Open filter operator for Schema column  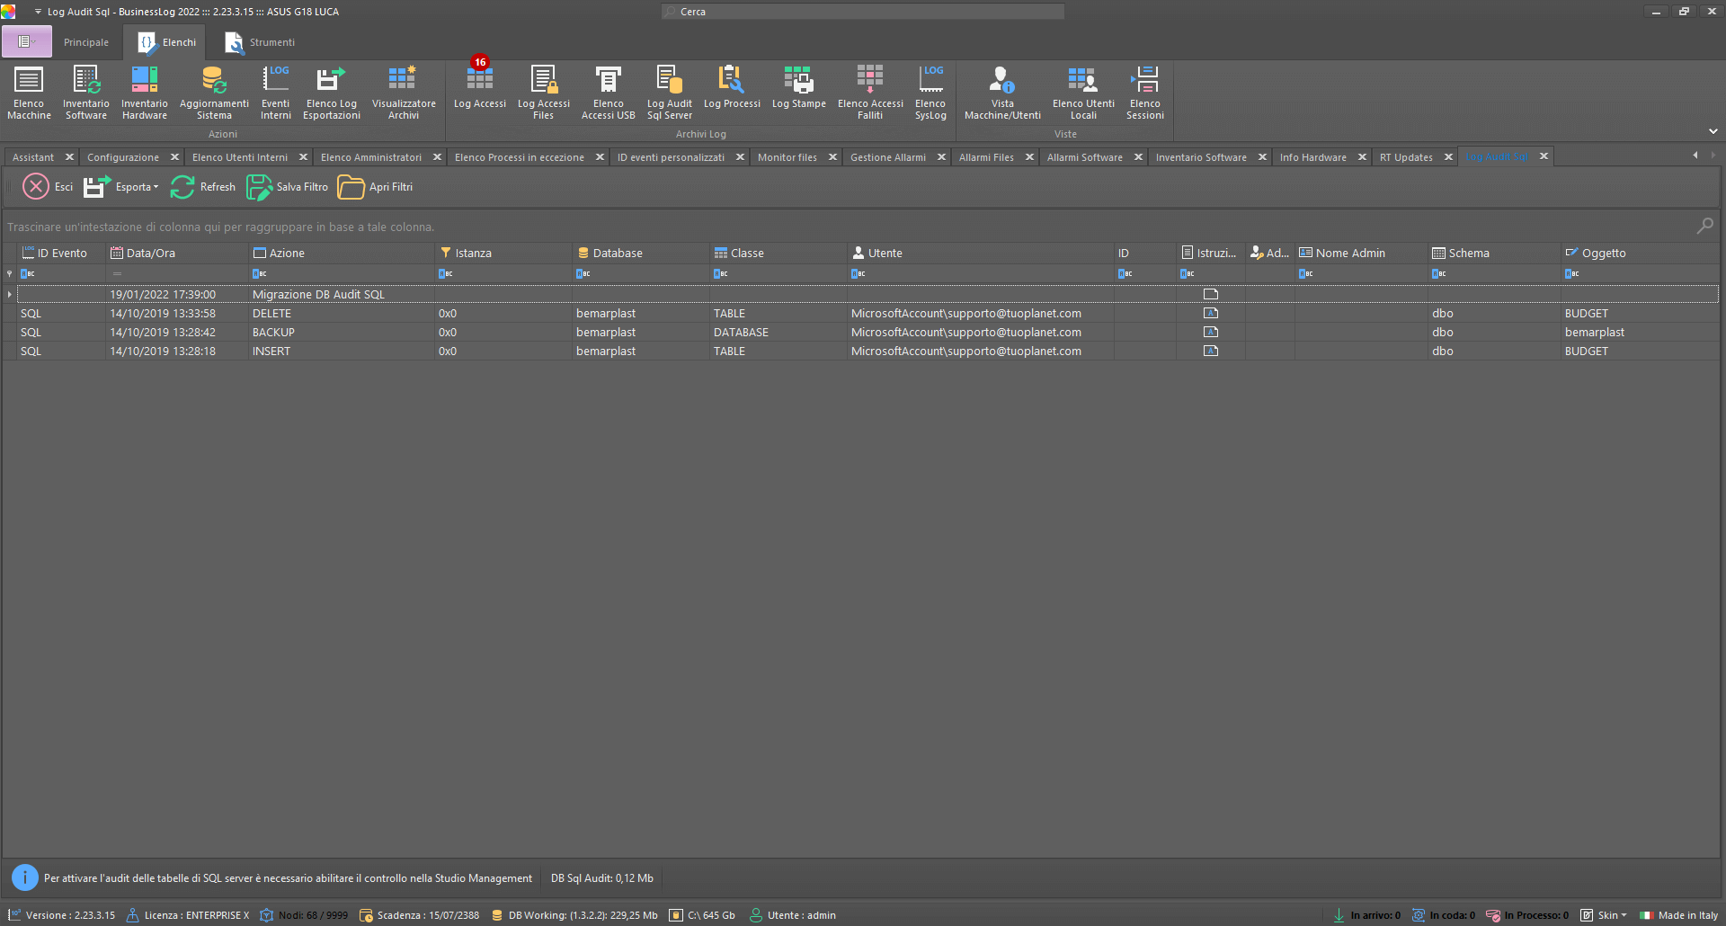tap(1439, 274)
